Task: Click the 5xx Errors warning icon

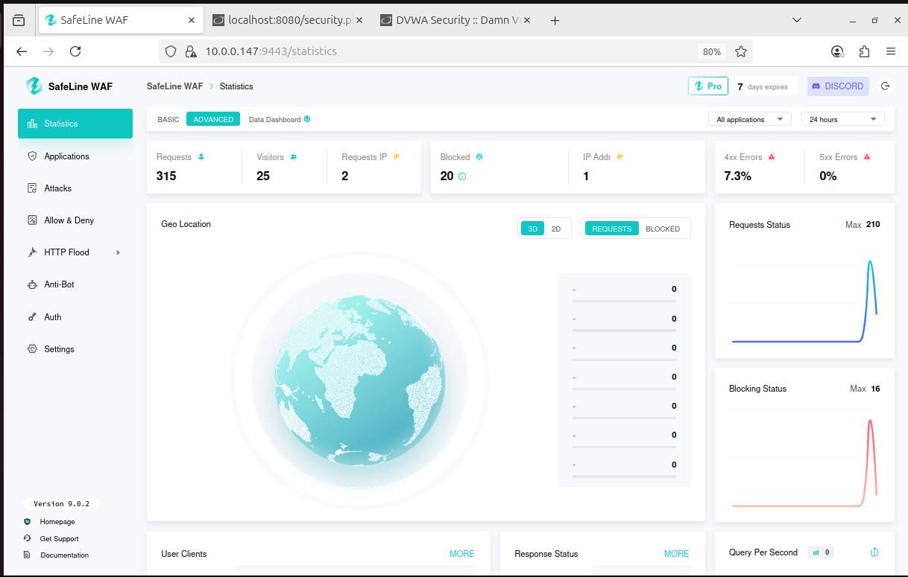Action: pyautogui.click(x=866, y=157)
